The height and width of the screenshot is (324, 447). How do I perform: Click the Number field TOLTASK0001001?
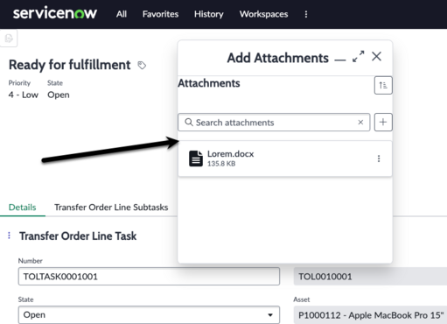(149, 276)
